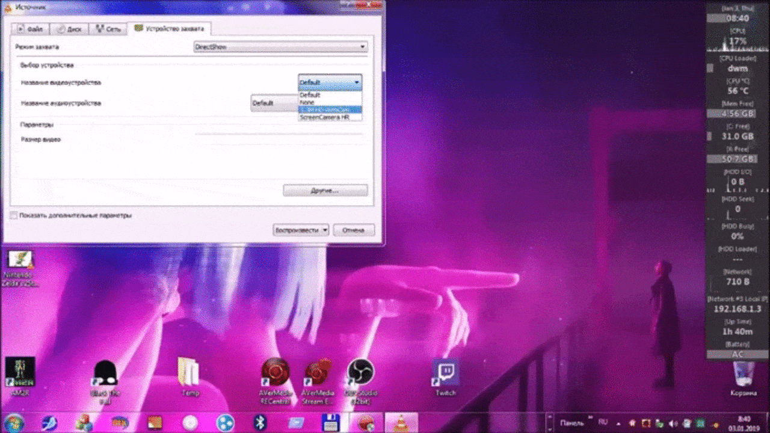
Task: Select the Устройство захвата tab
Action: click(169, 28)
